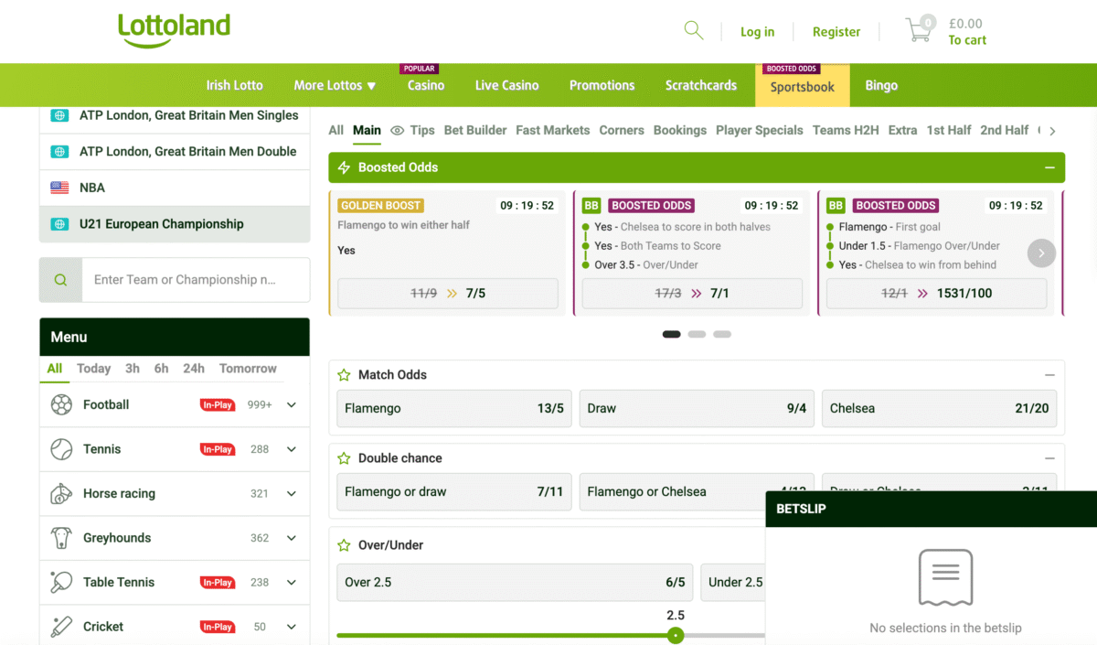The image size is (1097, 645).
Task: Click the Register link
Action: point(836,32)
